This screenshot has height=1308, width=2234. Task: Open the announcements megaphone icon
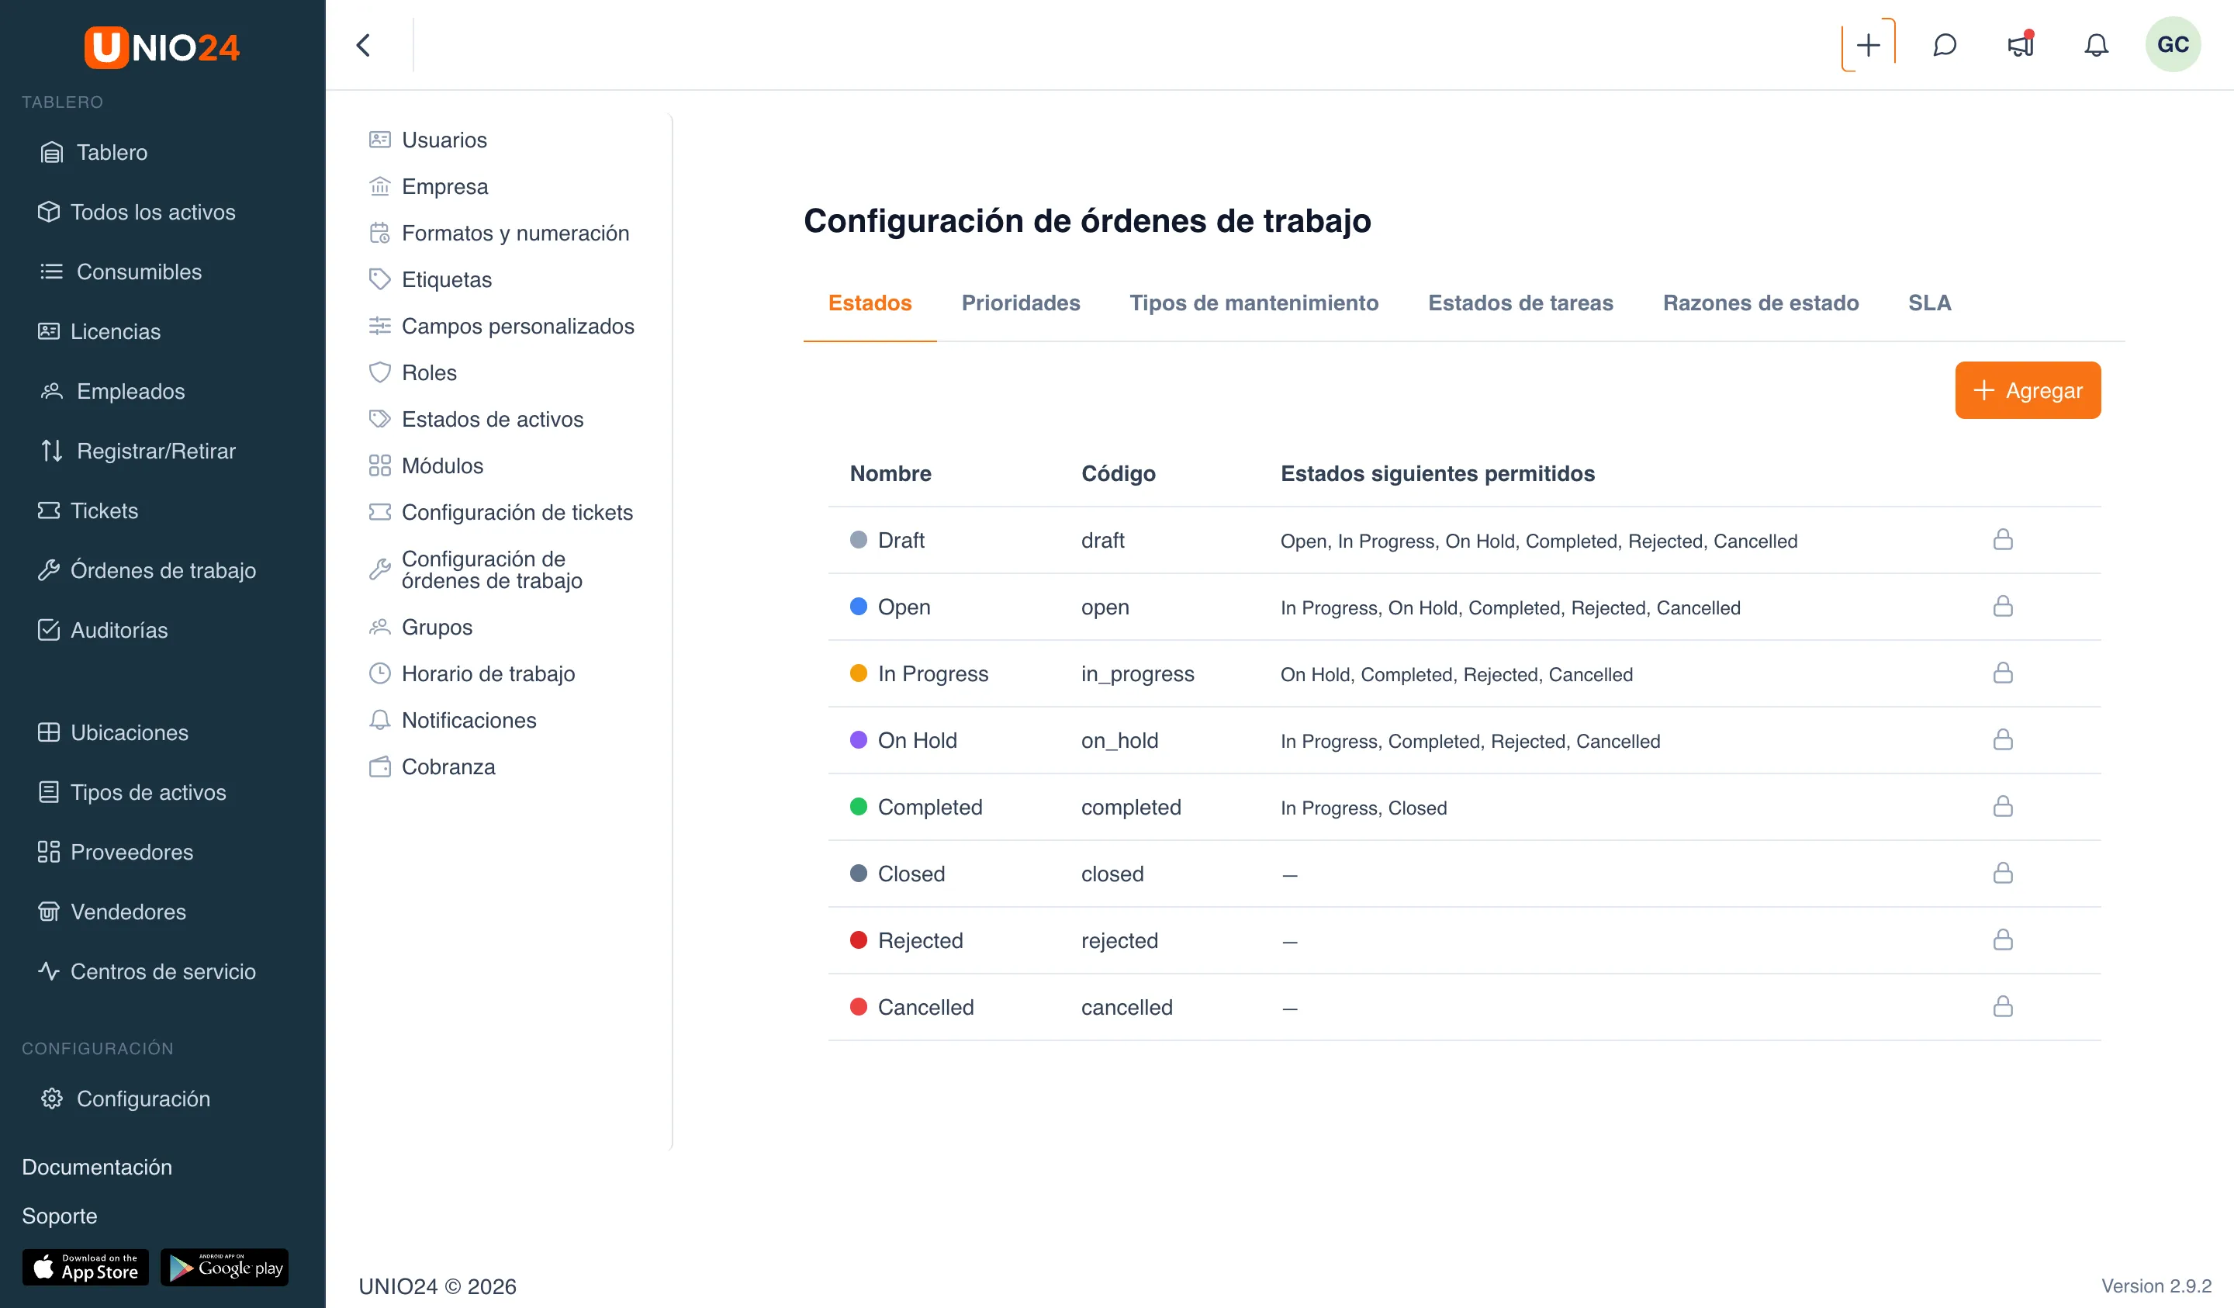tap(2021, 45)
